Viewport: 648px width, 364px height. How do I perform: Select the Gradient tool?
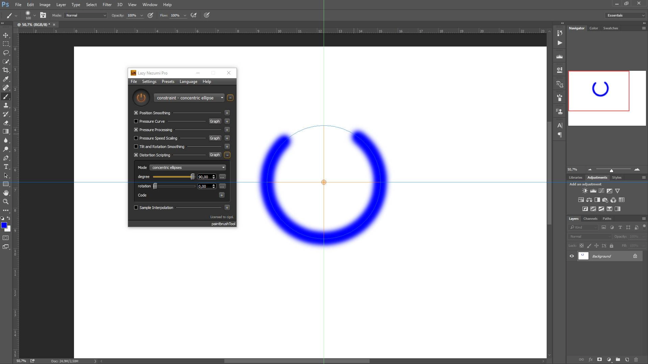6,131
